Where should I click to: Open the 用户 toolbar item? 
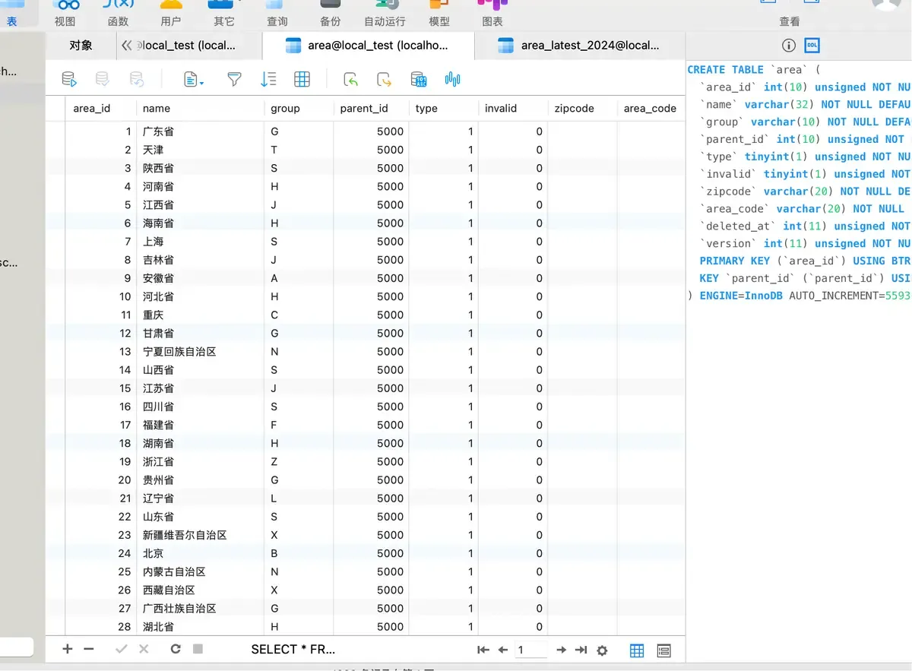coord(171,14)
